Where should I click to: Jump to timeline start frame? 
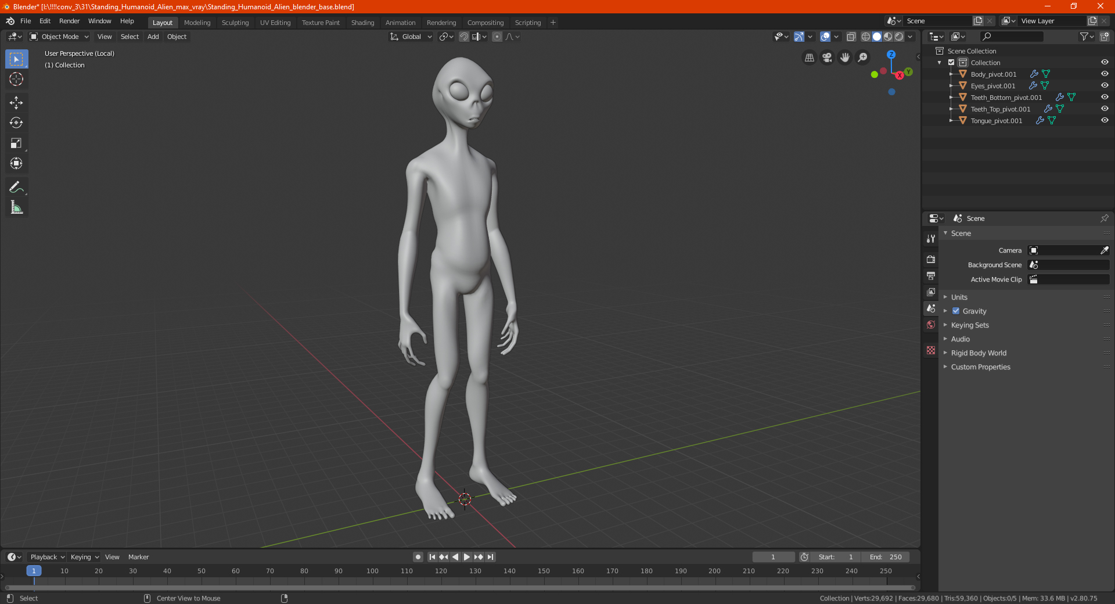pos(432,557)
